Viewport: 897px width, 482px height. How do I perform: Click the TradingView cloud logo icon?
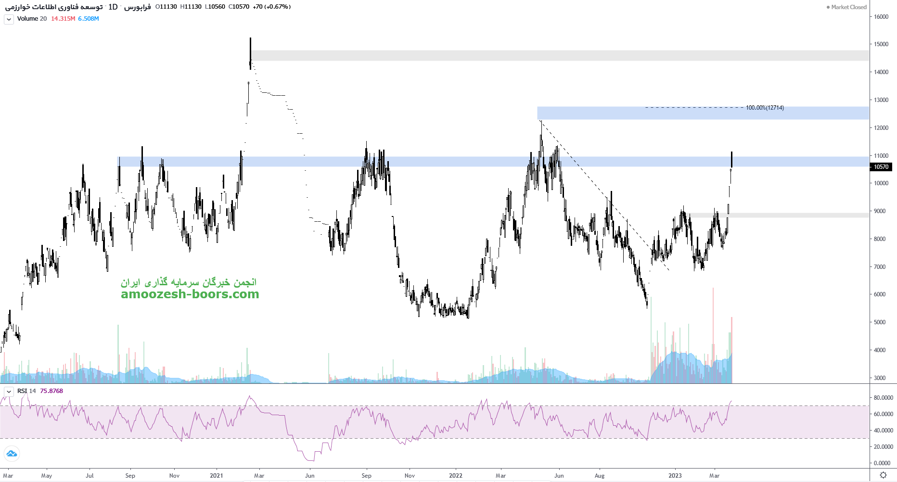(x=12, y=453)
